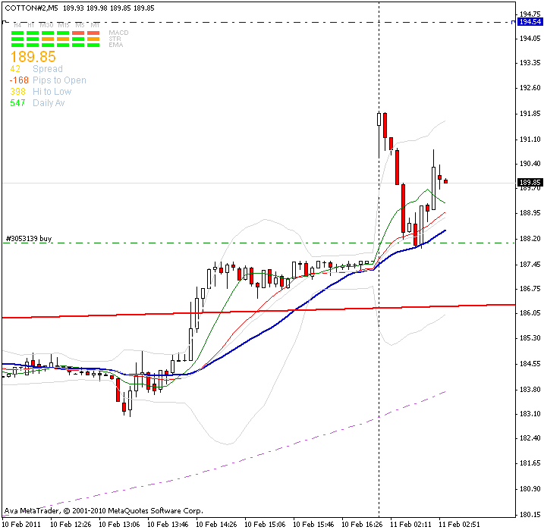Click the Spread label in info panel
This screenshot has height=530, width=544.
point(48,69)
